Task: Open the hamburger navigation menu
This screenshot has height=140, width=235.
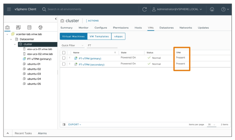Action: [x=9, y=9]
